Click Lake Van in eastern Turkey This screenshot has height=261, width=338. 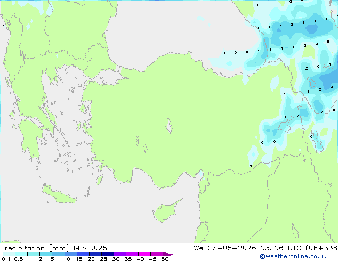[285, 125]
